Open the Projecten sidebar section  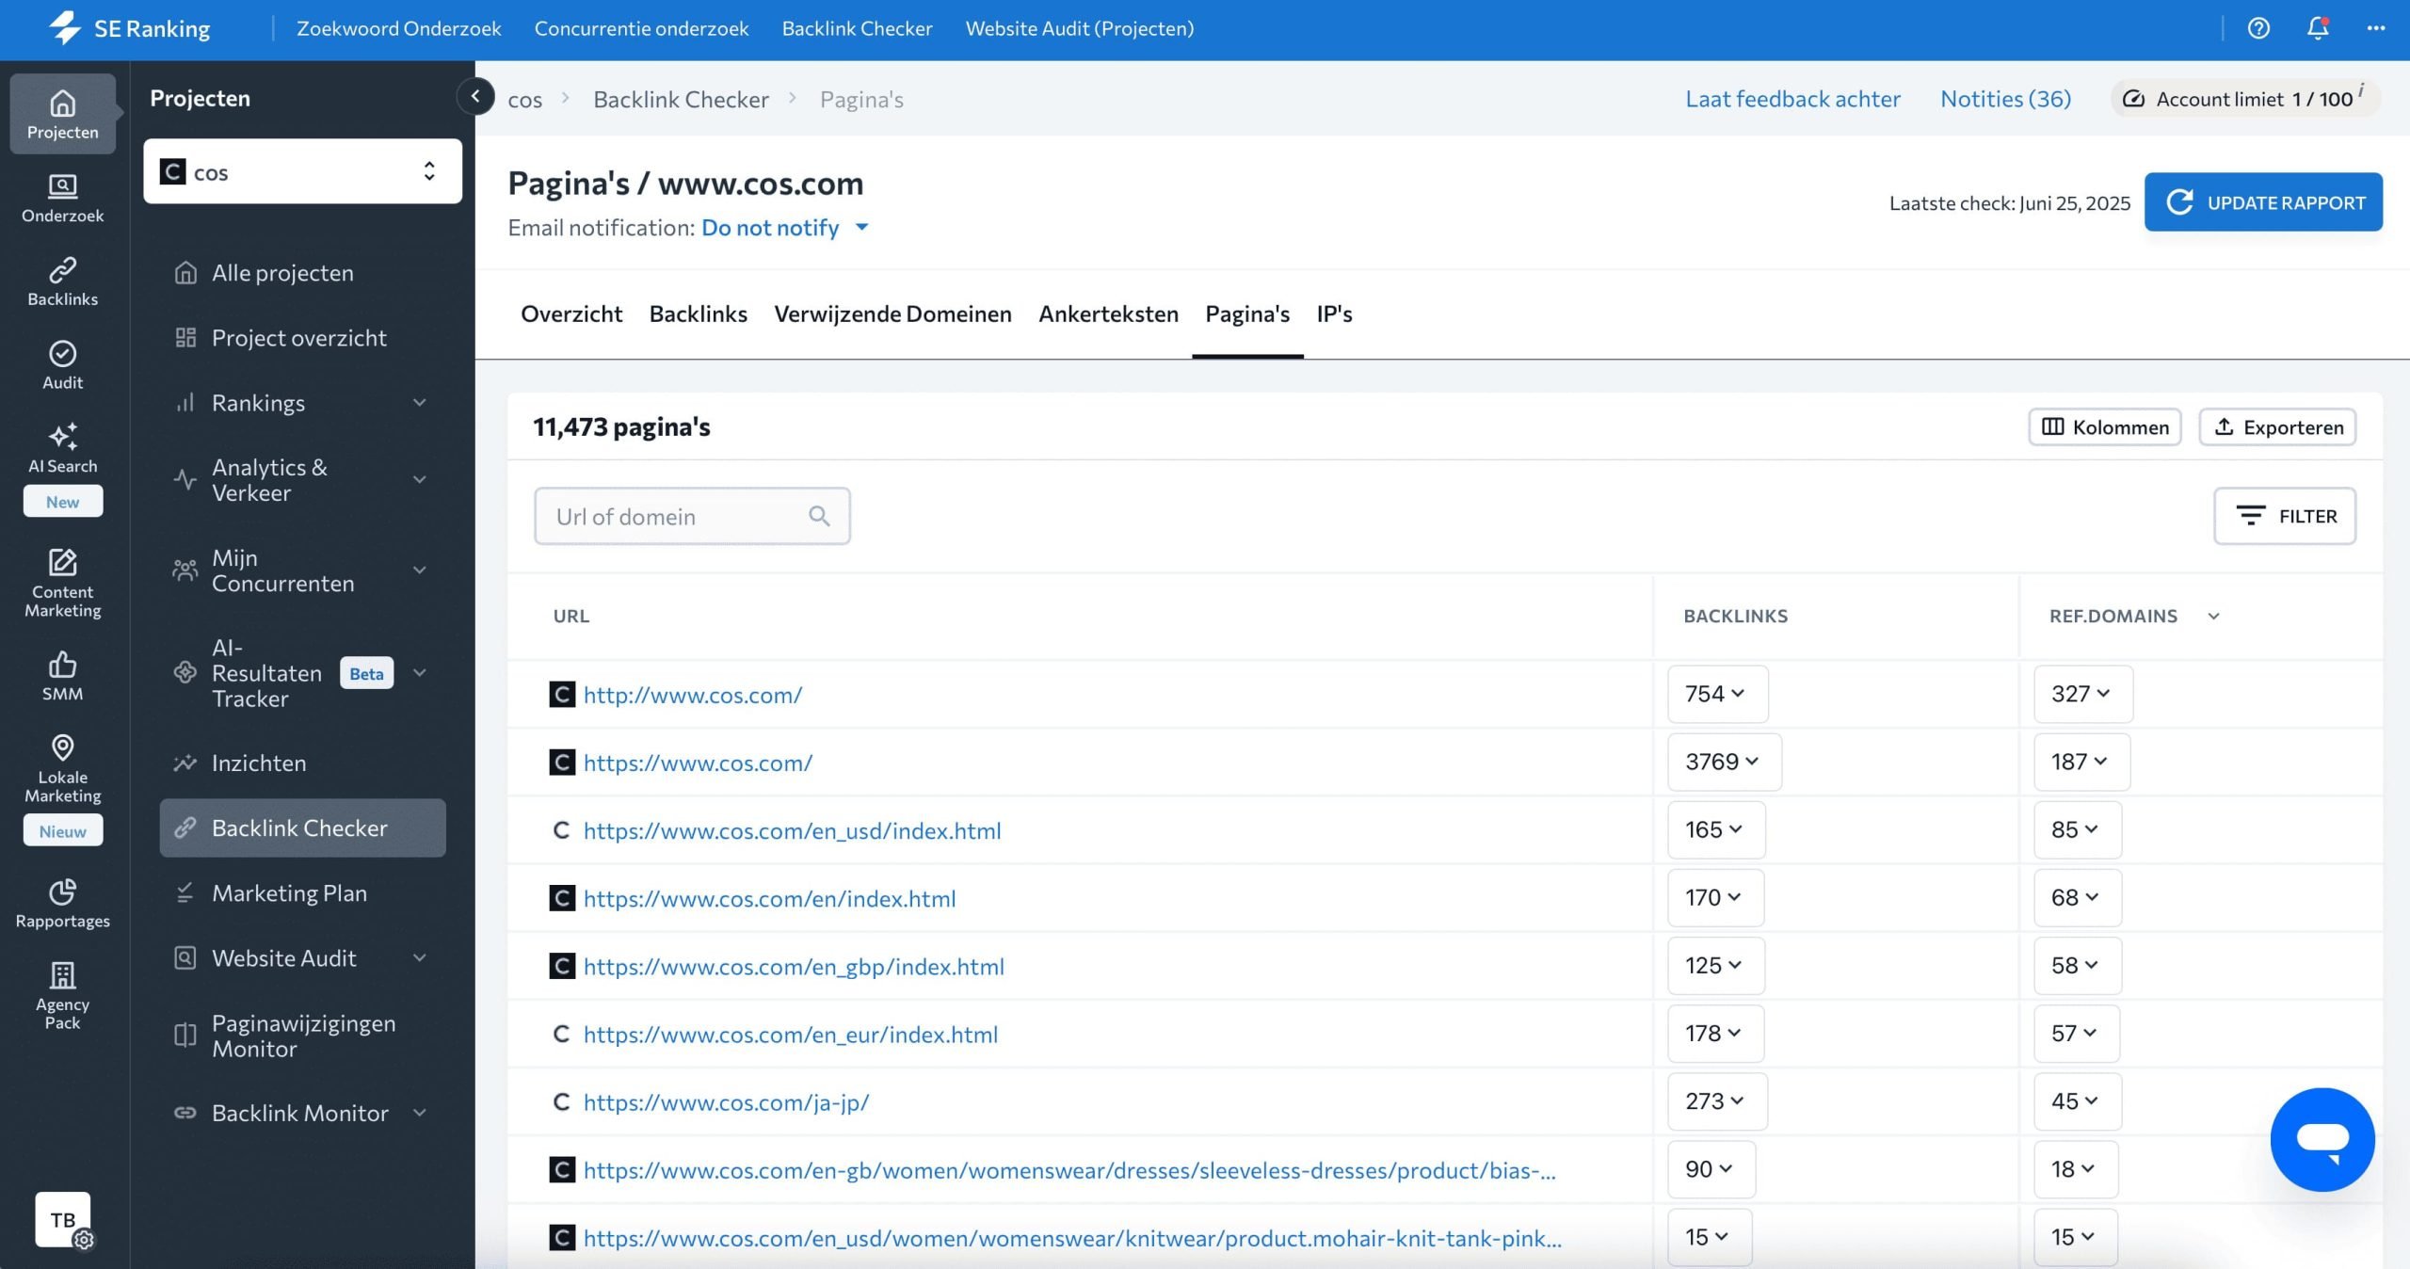[62, 114]
